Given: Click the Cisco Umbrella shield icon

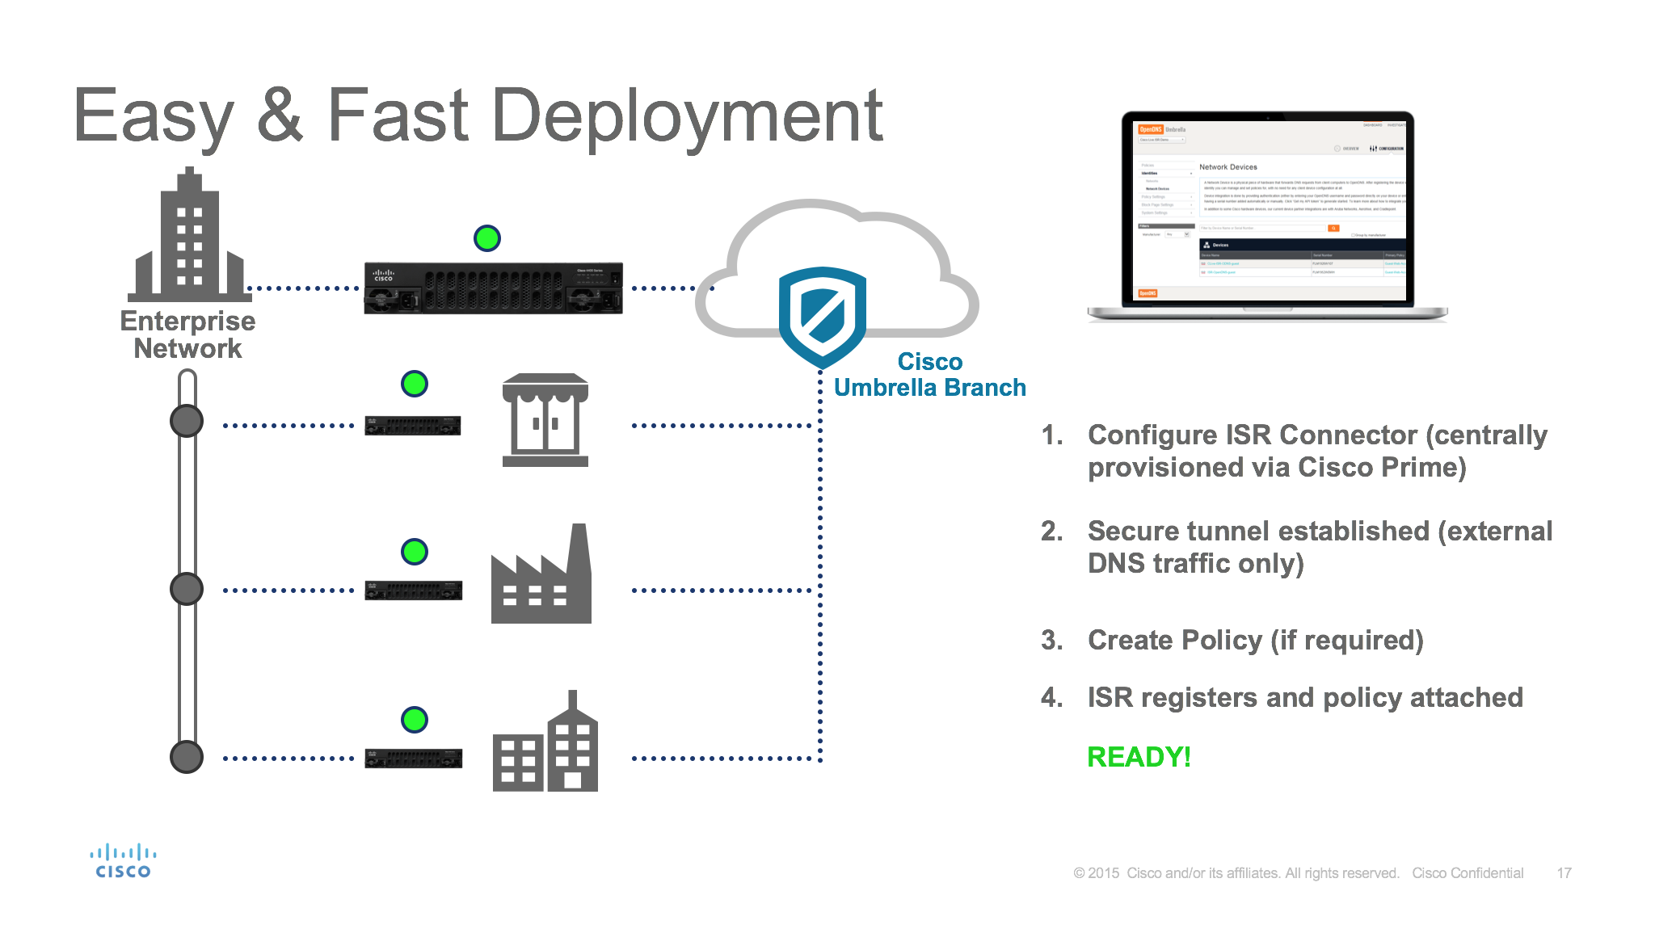Looking at the screenshot, I should (822, 315).
